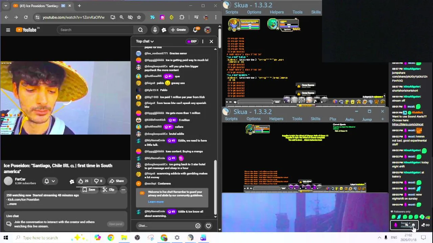The image size is (433, 243).
Task: Bookmark this page with the star icon
Action: click(x=139, y=17)
